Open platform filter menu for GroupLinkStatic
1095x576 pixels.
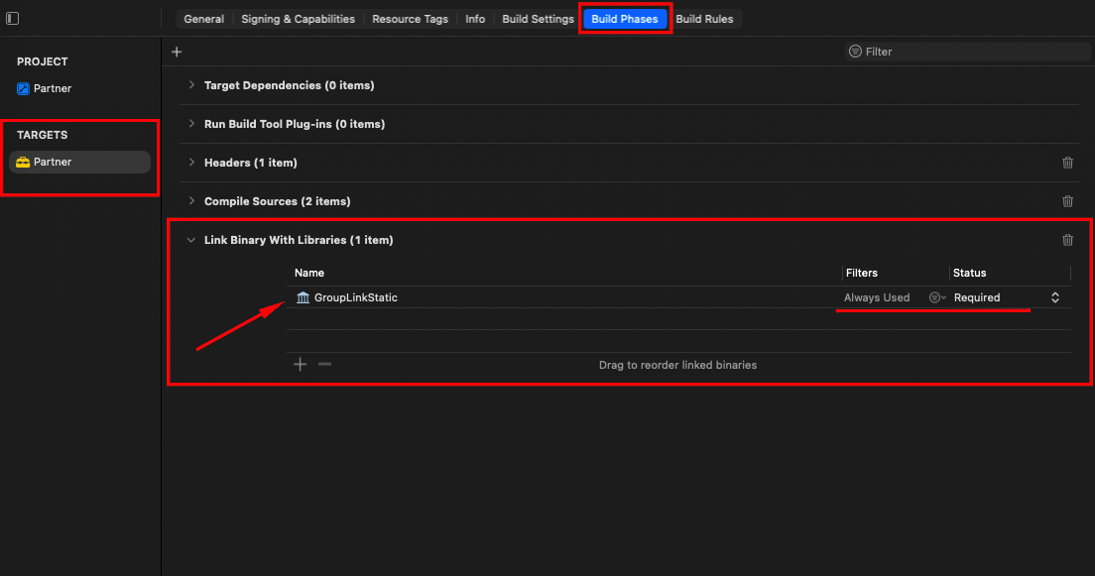[x=937, y=297]
